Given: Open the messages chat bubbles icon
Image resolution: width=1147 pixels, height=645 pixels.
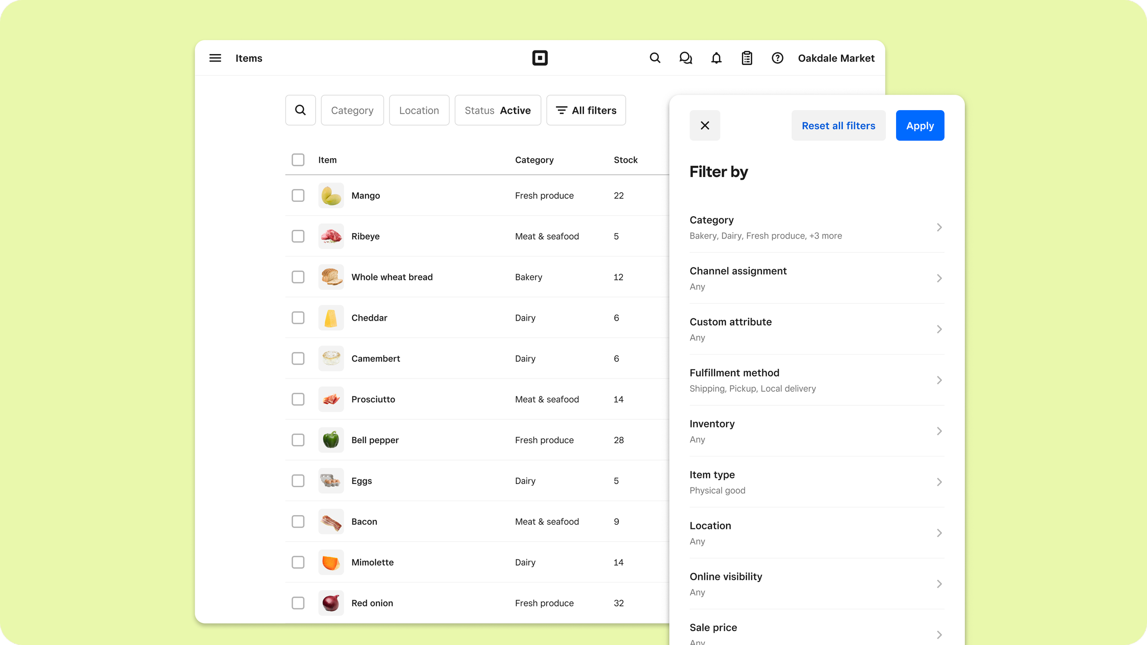Looking at the screenshot, I should [x=685, y=58].
